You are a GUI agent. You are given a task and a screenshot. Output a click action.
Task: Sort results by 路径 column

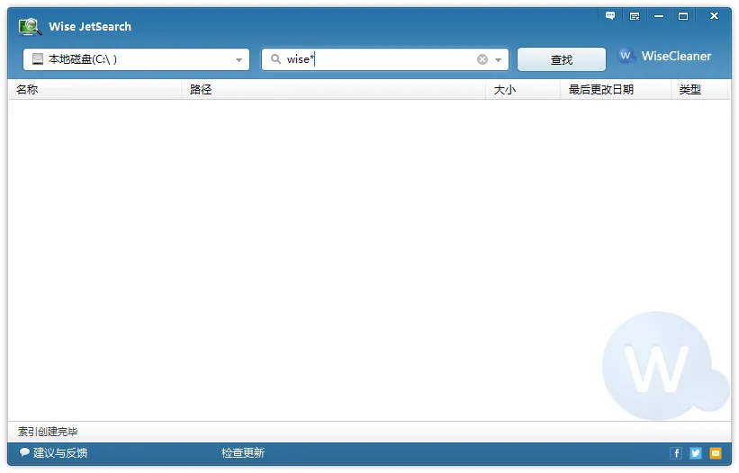334,89
